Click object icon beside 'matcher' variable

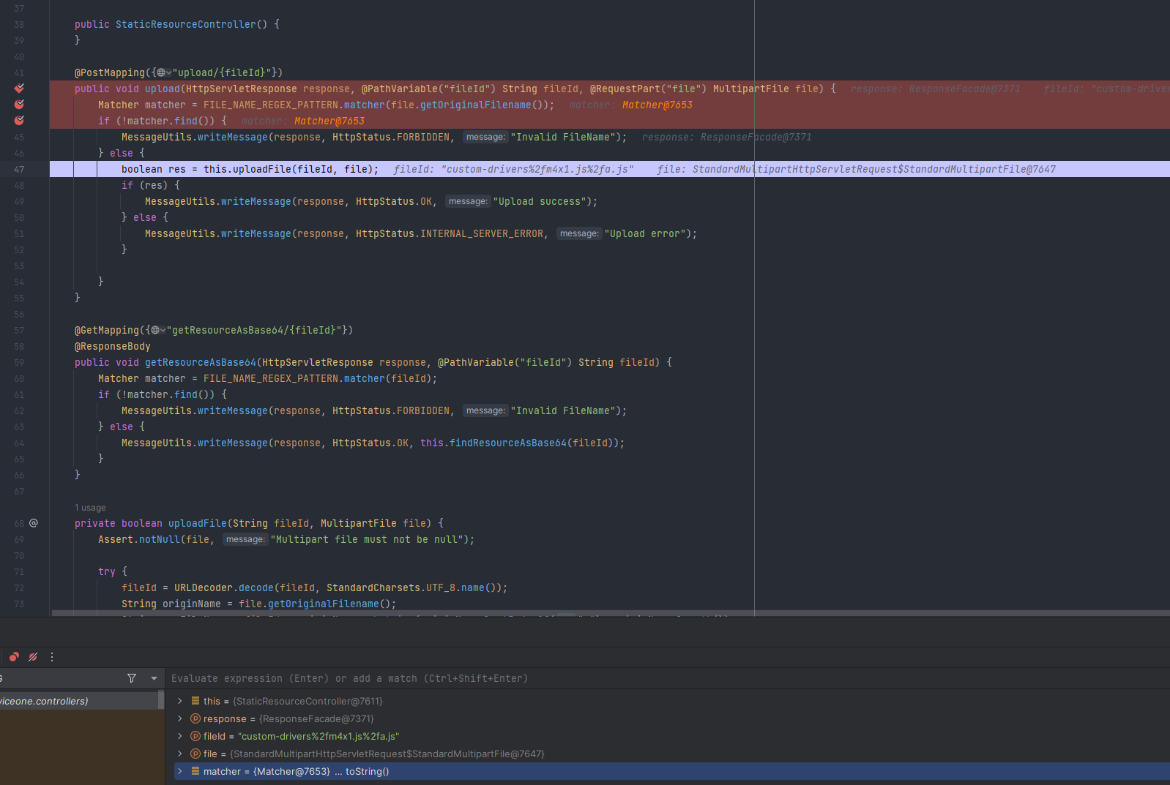click(x=195, y=771)
